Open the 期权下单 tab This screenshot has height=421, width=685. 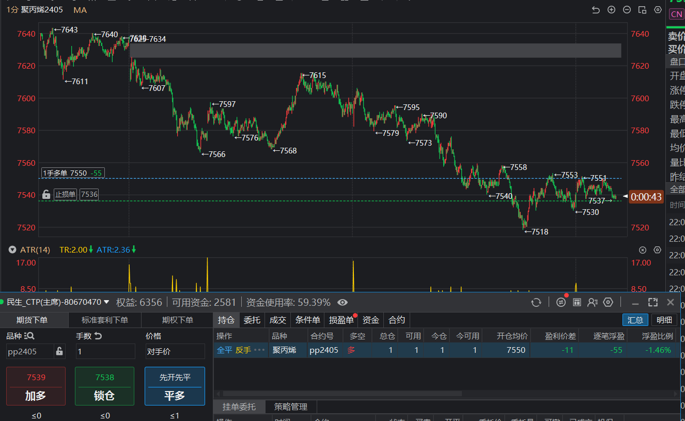(x=177, y=320)
